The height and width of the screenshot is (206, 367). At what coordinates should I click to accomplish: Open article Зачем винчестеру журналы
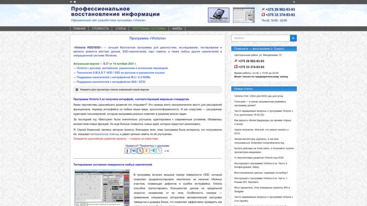[259, 141]
